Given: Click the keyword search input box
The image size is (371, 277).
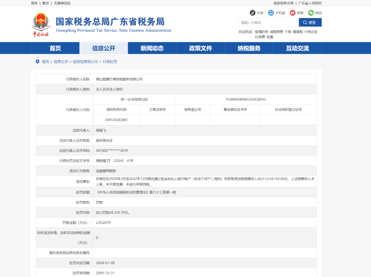Looking at the screenshot, I should pos(268,22).
